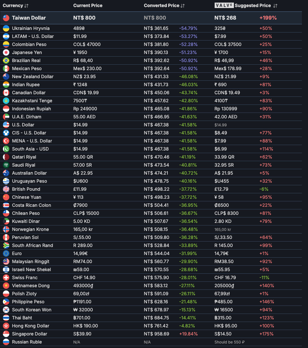Click the Japanese flag icon
The image size is (308, 348).
point(6,52)
